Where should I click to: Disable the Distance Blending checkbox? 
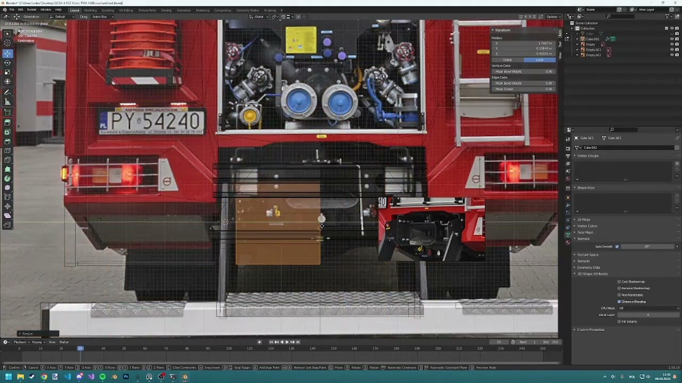pos(619,302)
